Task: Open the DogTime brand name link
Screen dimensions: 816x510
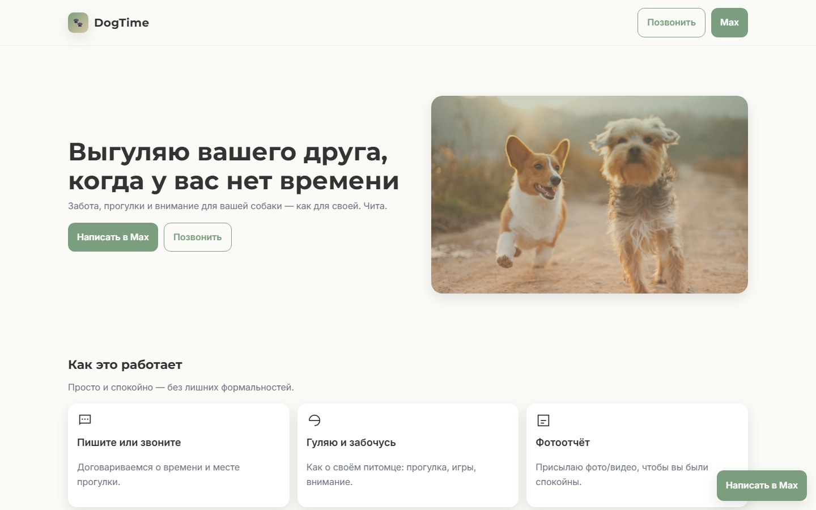Action: tap(121, 23)
